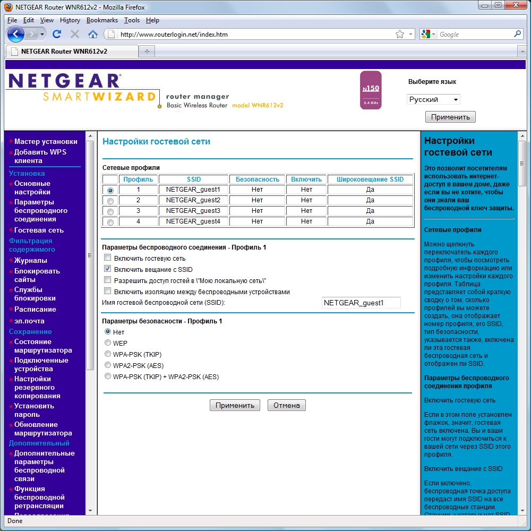Screen dimensions: 531x531
Task: Select profile 4 radio button NETGEAR_guest4
Action: pos(110,222)
